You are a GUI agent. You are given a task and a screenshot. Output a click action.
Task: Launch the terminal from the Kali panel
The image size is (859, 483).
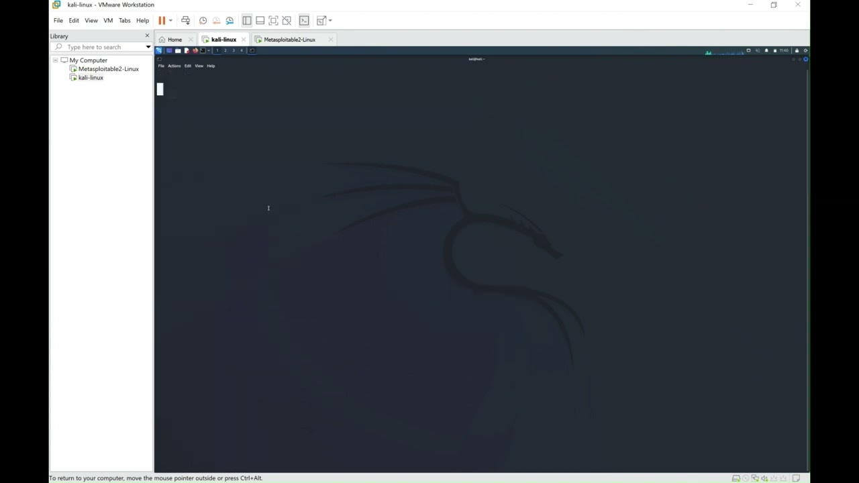pyautogui.click(x=203, y=50)
